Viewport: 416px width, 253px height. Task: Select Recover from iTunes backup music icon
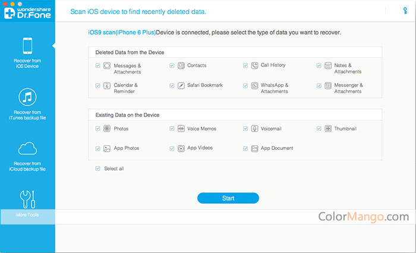pyautogui.click(x=27, y=97)
